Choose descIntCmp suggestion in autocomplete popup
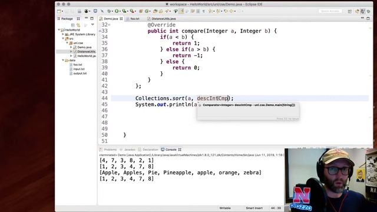The height and width of the screenshot is (212, 377). [248, 105]
